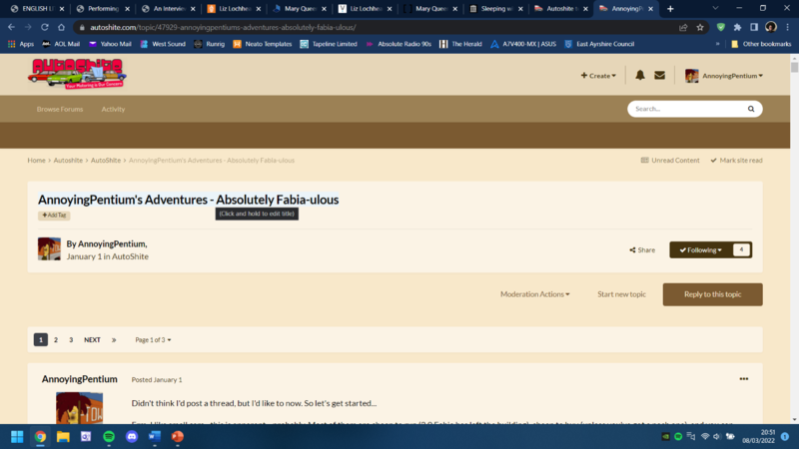799x449 pixels.
Task: Open the Apps bookmarks shortcut
Action: (21, 44)
